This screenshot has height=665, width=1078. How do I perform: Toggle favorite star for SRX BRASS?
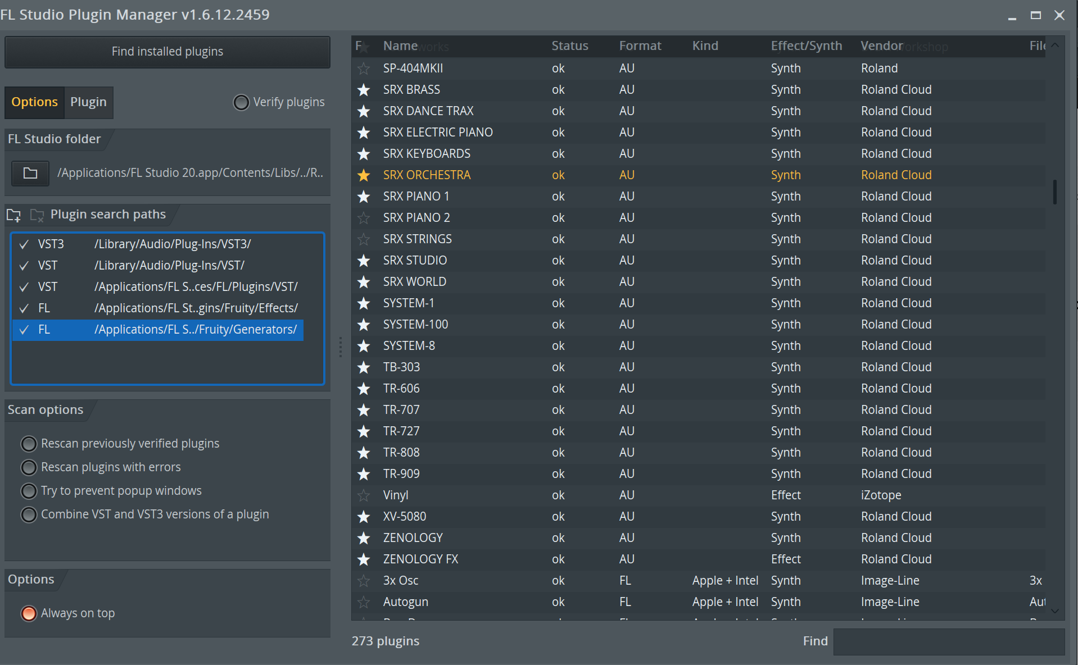[364, 90]
